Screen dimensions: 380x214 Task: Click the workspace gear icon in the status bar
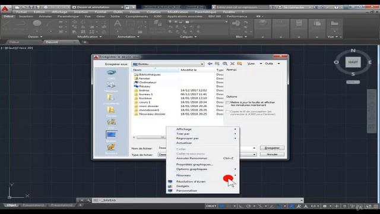point(325,206)
